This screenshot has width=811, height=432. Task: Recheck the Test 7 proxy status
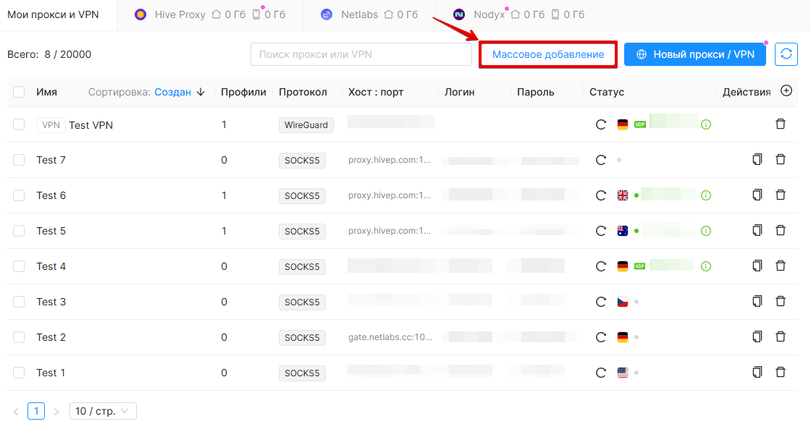pyautogui.click(x=600, y=160)
